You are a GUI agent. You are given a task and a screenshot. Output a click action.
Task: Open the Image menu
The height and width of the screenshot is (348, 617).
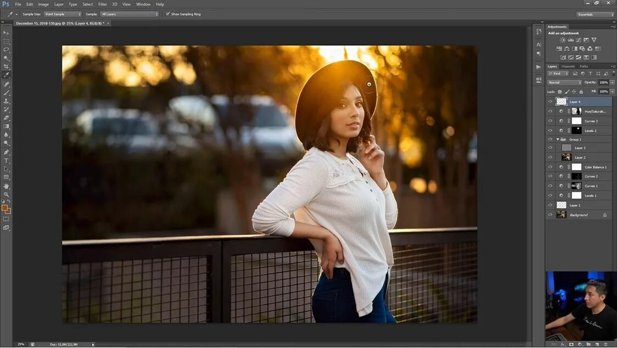pos(43,4)
